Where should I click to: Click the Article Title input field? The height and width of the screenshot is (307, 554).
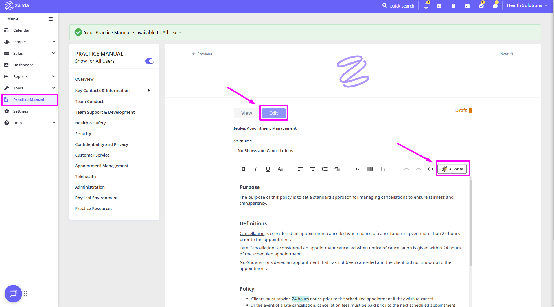pos(353,151)
